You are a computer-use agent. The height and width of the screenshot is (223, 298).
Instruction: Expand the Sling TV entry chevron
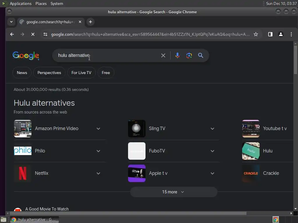click(x=212, y=129)
